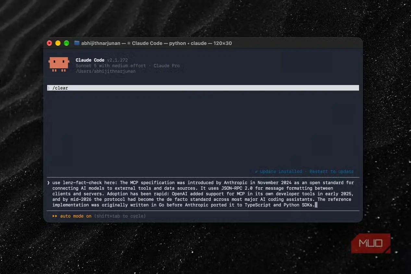Click the text cursor block after 'SDKs.'
The height and width of the screenshot is (274, 411).
[316, 205]
